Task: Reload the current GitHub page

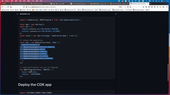Action: click(x=8, y=7)
